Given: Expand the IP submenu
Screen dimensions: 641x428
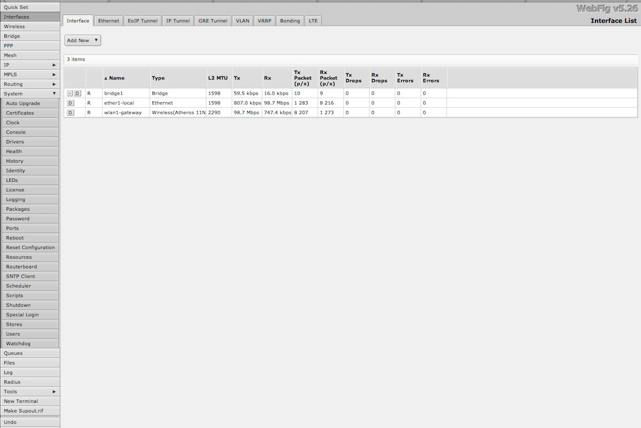Looking at the screenshot, I should [x=30, y=65].
